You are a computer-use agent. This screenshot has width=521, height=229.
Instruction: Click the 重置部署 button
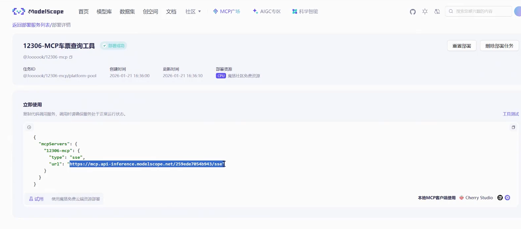point(462,46)
